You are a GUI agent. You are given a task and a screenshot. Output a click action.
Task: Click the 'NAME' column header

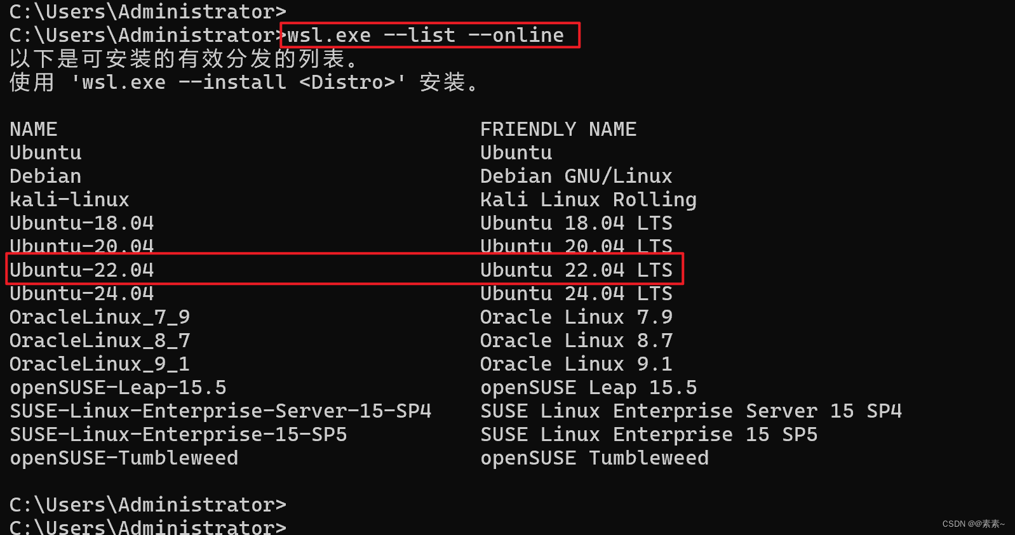(34, 129)
